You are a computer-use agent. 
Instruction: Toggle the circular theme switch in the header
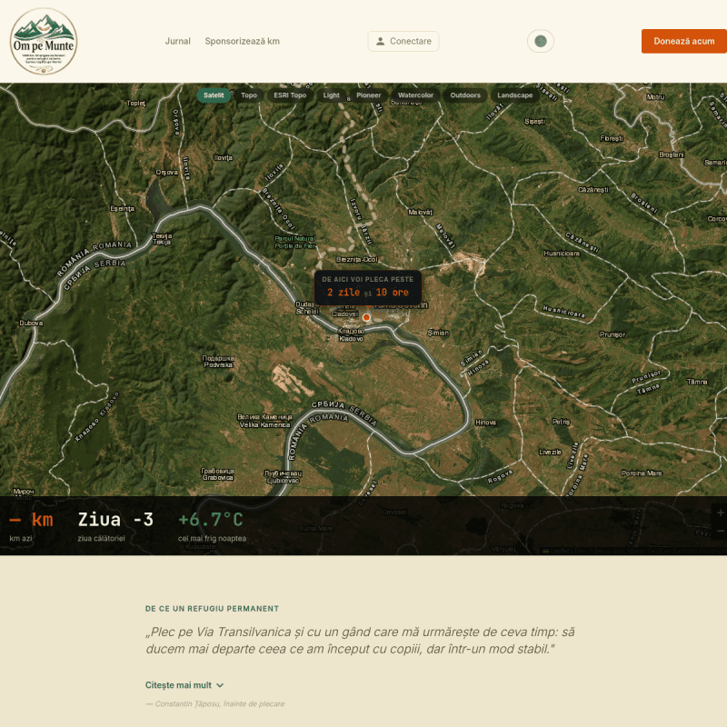(540, 42)
